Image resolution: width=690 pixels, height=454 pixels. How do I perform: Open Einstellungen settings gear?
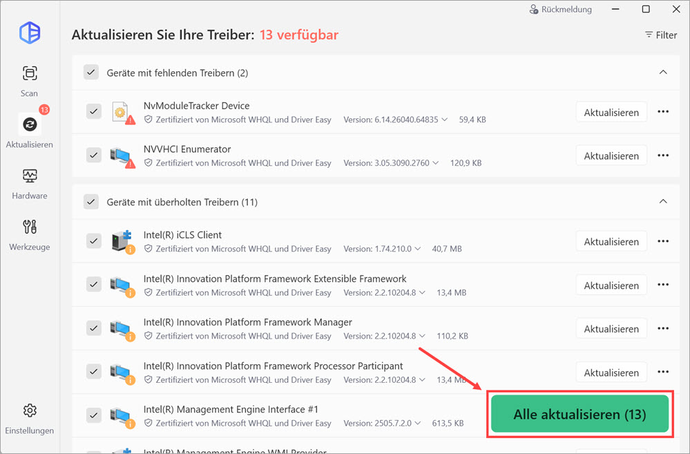tap(30, 418)
